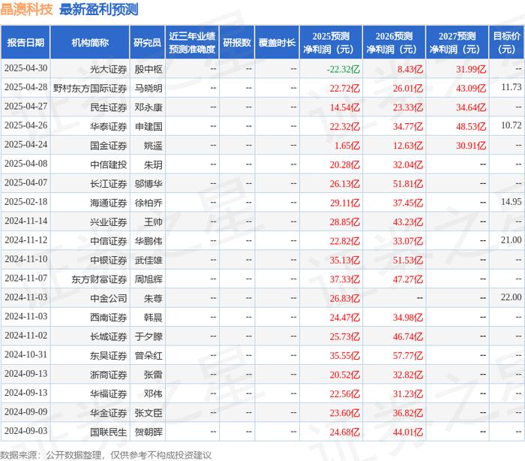Click the 31.23亿 forecast value
Screen dimensions: 525x461
(408, 394)
